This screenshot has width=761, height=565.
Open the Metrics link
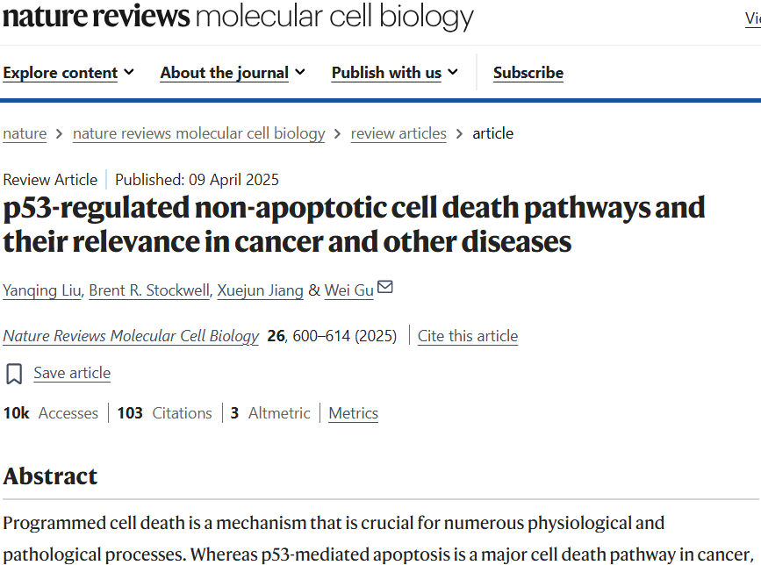coord(354,413)
